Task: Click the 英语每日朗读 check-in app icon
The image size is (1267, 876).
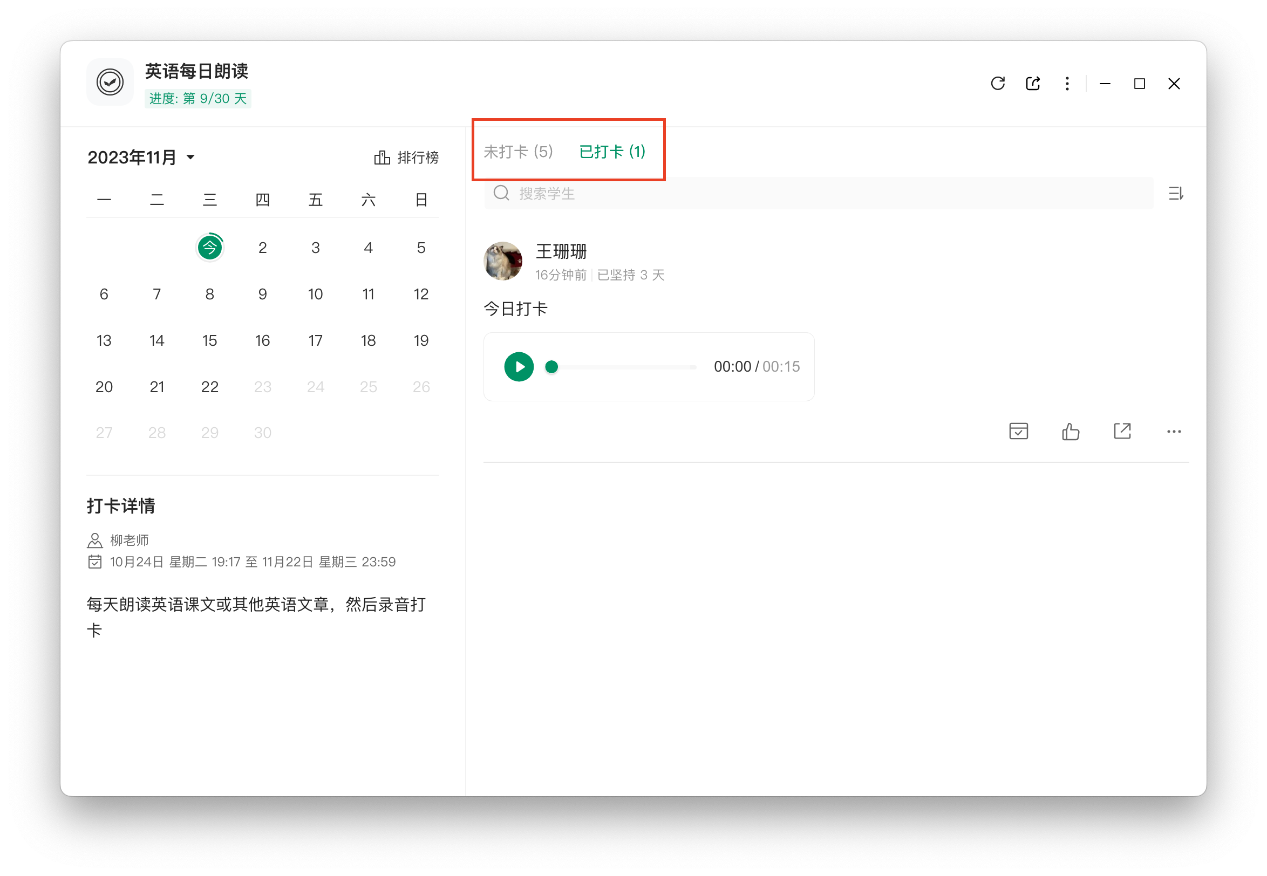Action: point(110,83)
